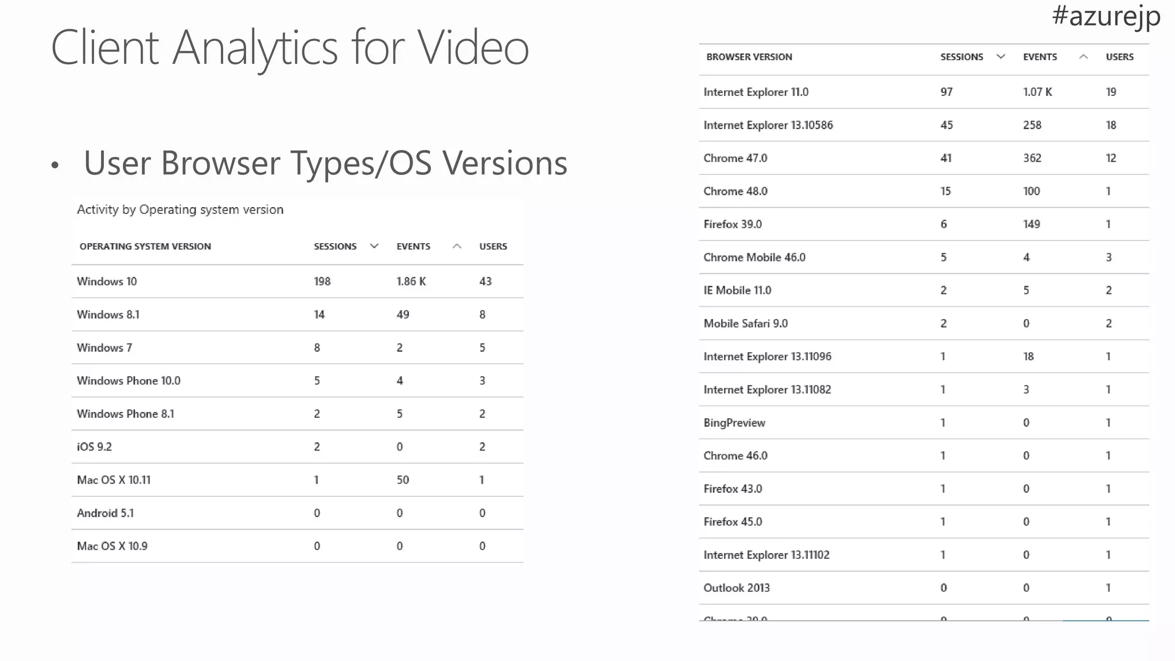Select the Outlook 2013 row
The width and height of the screenshot is (1175, 661).
pyautogui.click(x=737, y=588)
